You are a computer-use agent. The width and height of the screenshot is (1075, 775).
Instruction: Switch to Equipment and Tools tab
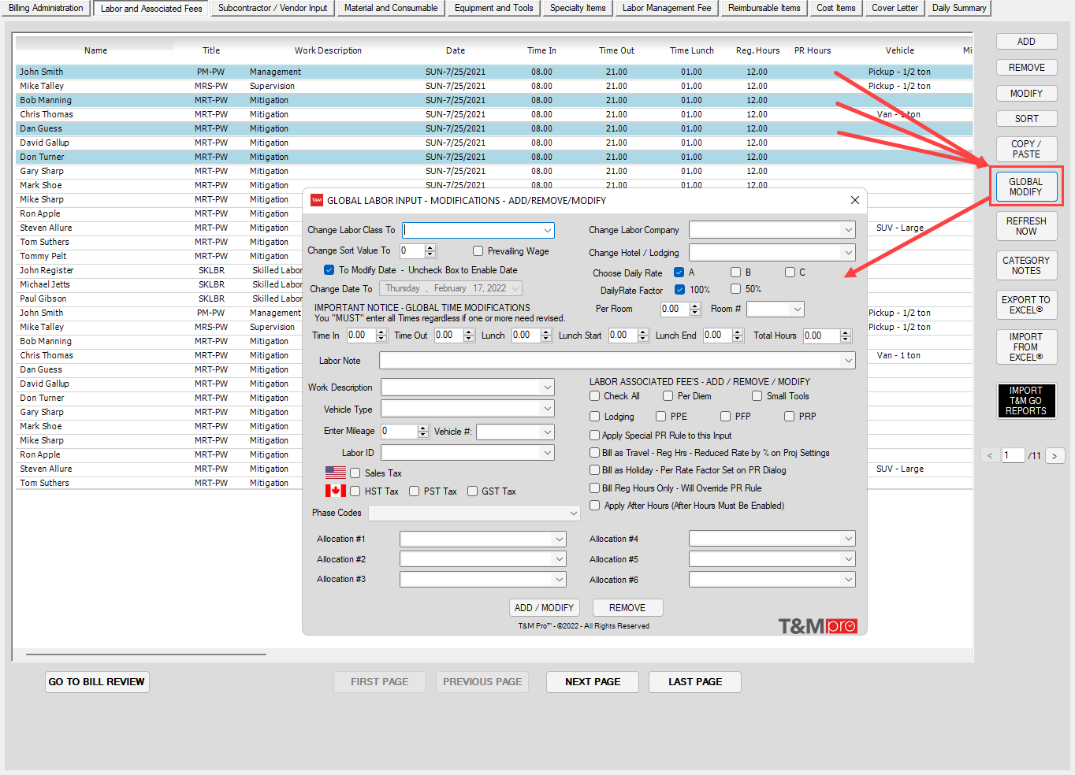tap(494, 8)
